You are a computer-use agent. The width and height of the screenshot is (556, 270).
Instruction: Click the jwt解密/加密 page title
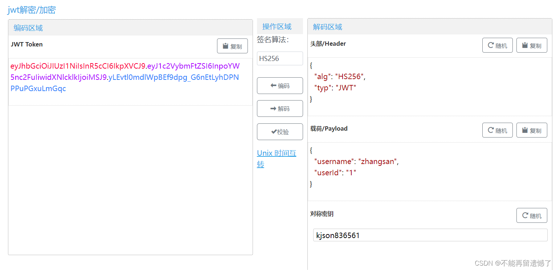tap(32, 10)
